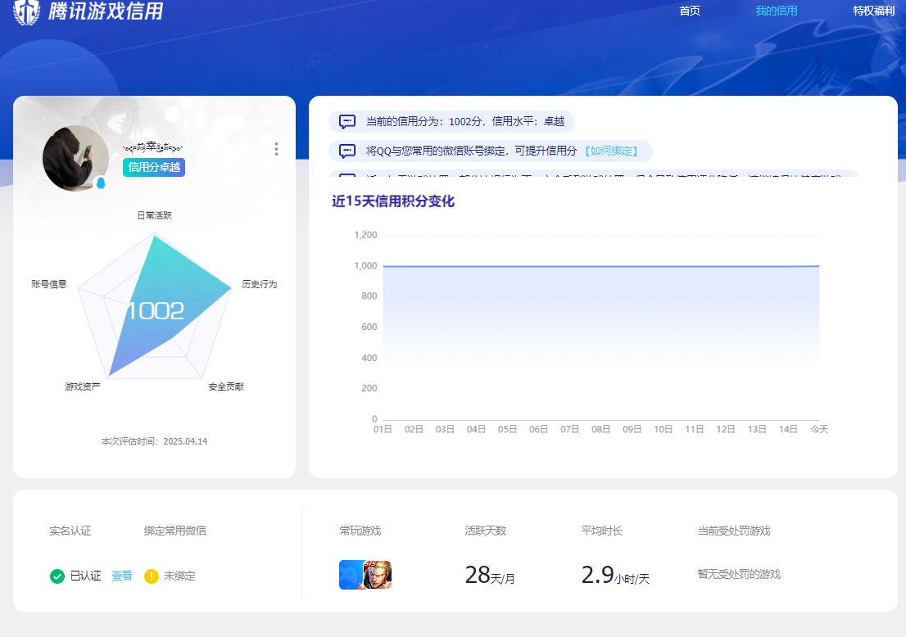Click the 平均时长 label
Viewport: 906px width, 637px height.
coord(602,531)
